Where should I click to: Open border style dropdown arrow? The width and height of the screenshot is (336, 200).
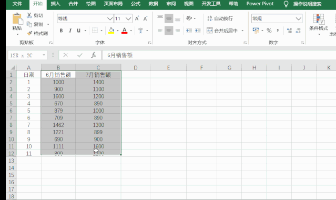click(x=101, y=31)
